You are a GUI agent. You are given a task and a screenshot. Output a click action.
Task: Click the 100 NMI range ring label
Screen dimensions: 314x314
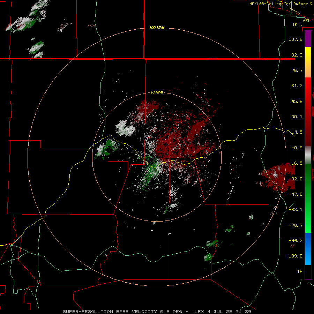pyautogui.click(x=157, y=28)
